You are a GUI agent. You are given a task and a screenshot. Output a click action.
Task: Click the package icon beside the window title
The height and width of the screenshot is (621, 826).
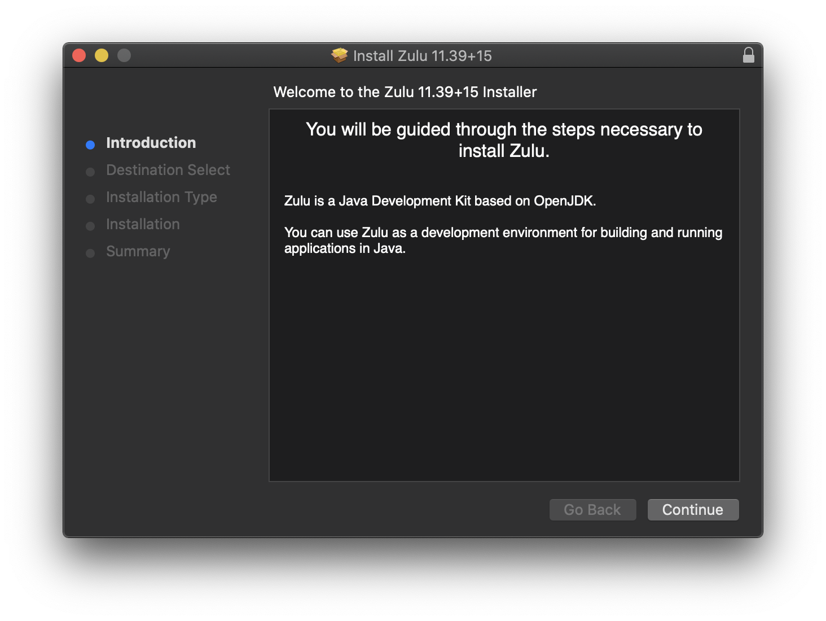339,55
